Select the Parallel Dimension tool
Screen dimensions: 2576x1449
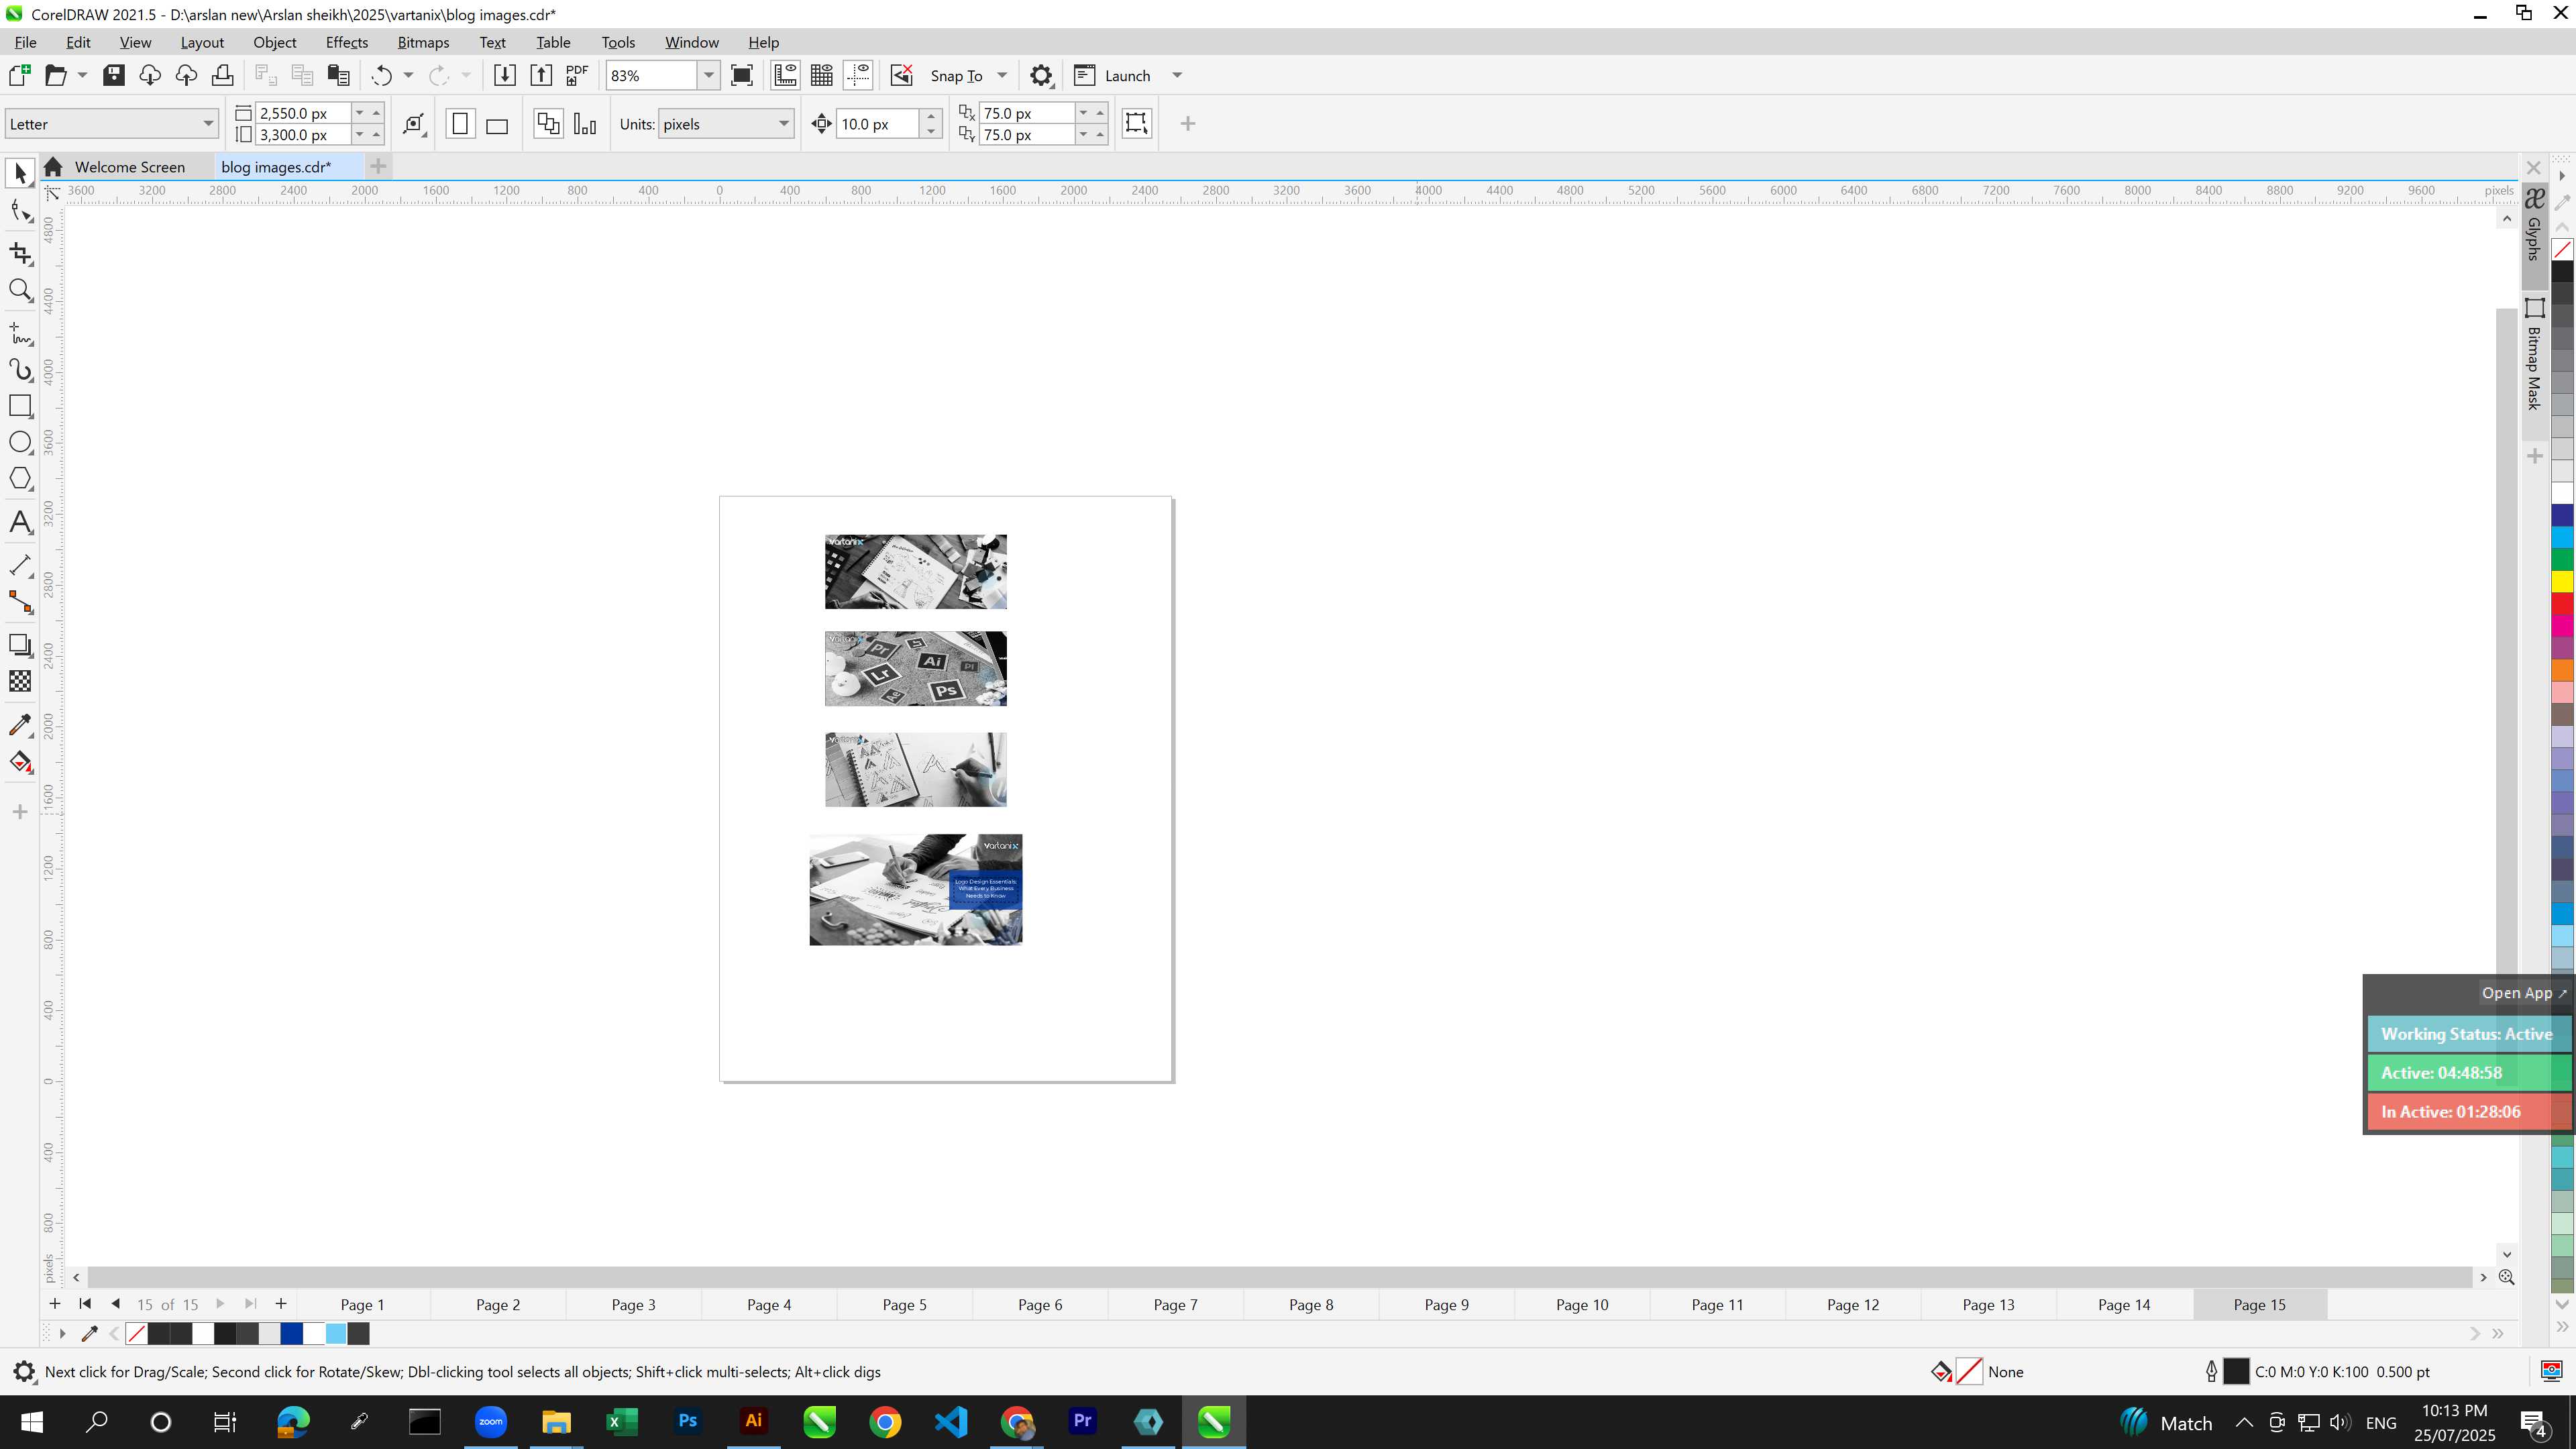(x=20, y=565)
